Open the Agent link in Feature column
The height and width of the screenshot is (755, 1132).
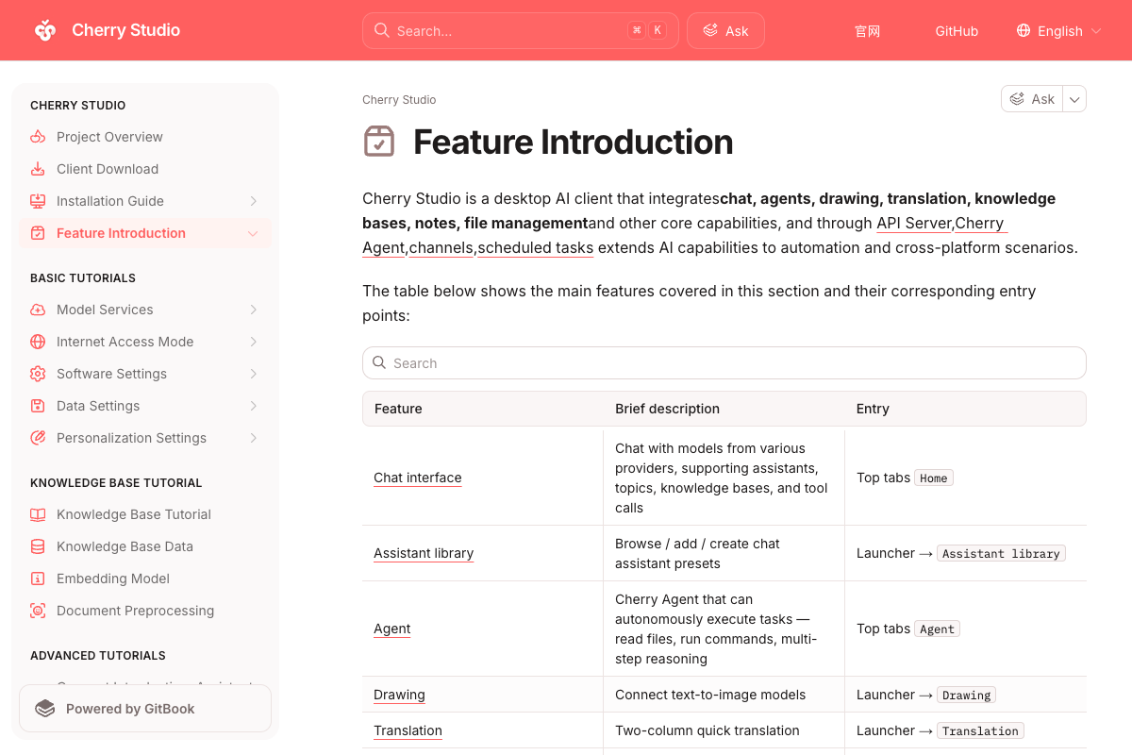click(x=392, y=629)
